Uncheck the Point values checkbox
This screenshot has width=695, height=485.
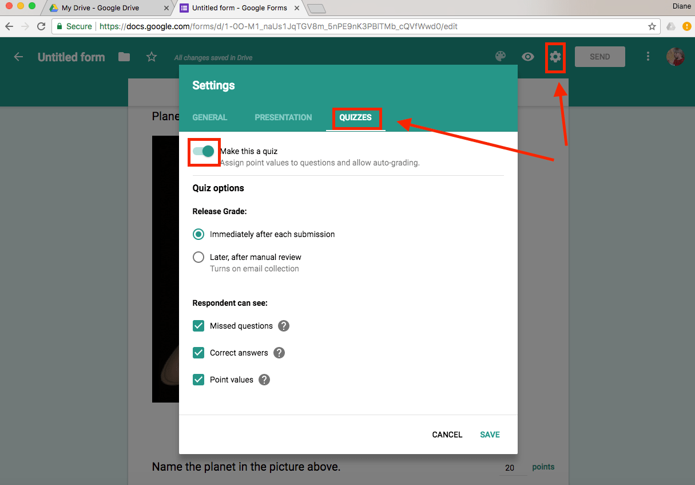pos(198,380)
